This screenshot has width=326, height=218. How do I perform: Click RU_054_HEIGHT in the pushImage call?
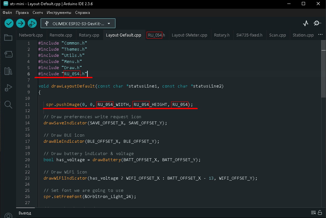coord(151,105)
